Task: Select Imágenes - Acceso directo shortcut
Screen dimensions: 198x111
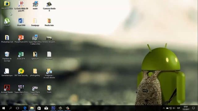Action: click(x=49, y=73)
